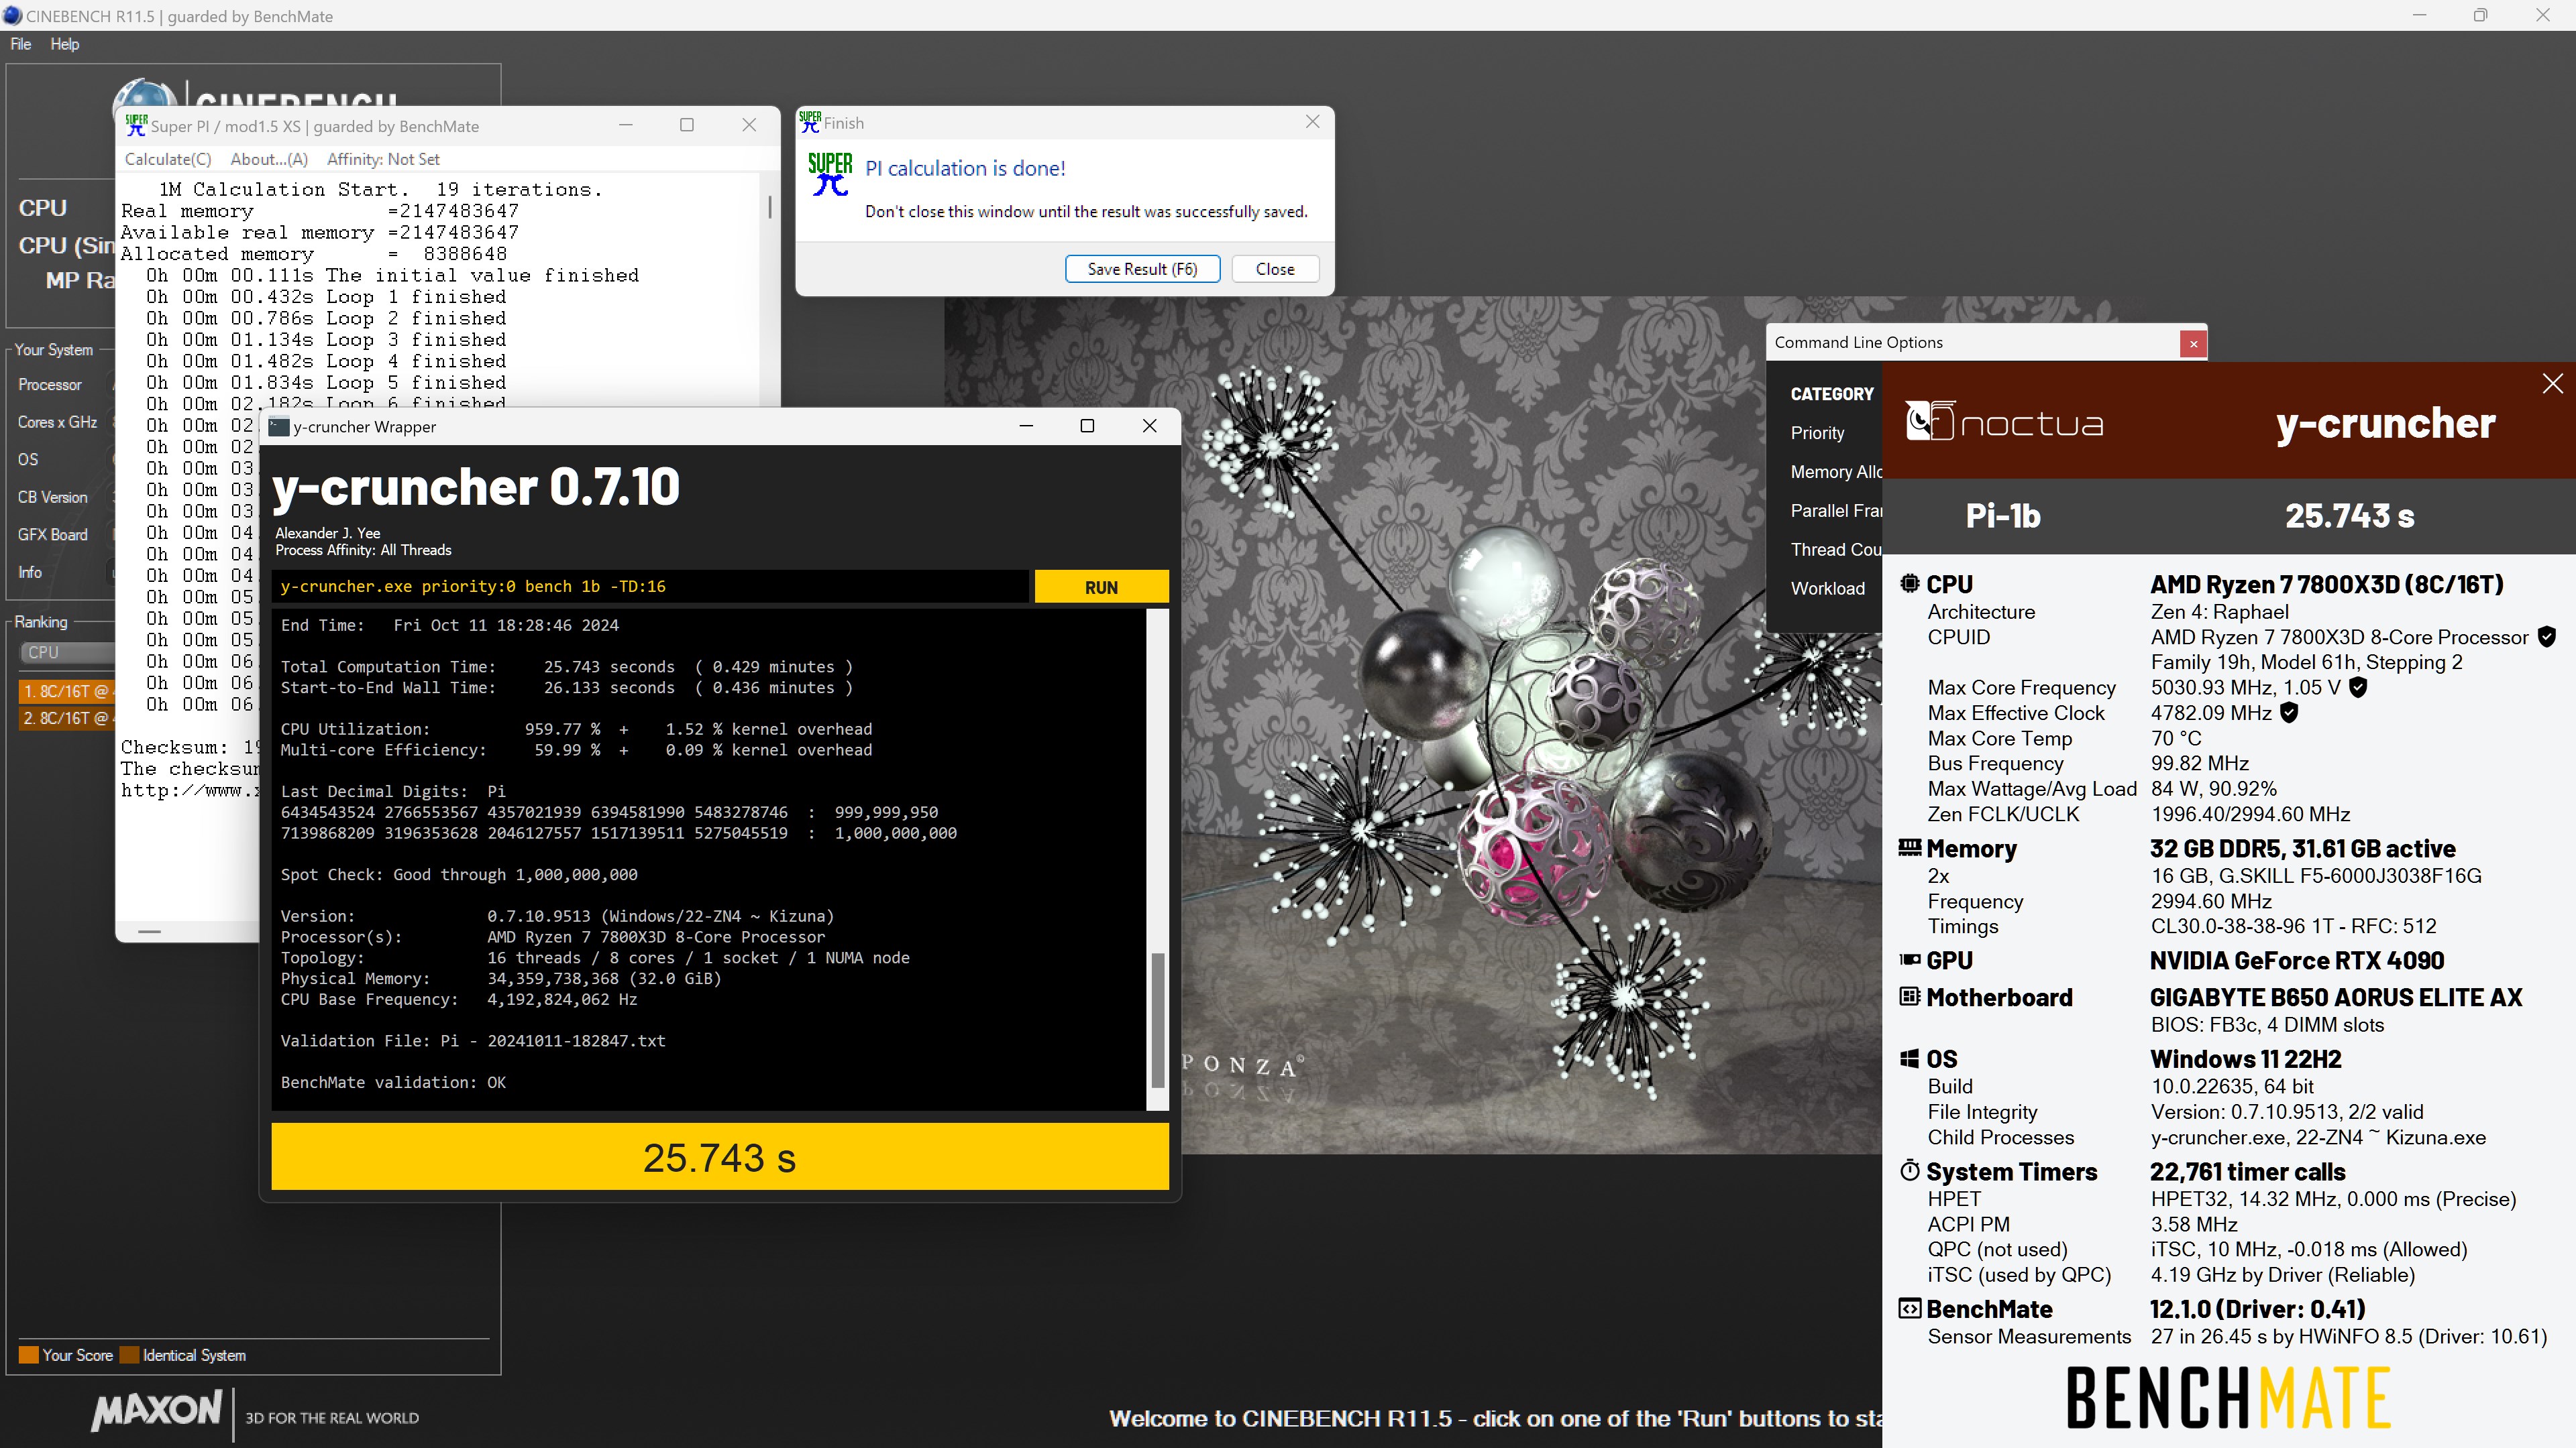The image size is (2576, 1448).
Task: Click the CPU chip icon in BenchMate panel
Action: pos(1910,583)
